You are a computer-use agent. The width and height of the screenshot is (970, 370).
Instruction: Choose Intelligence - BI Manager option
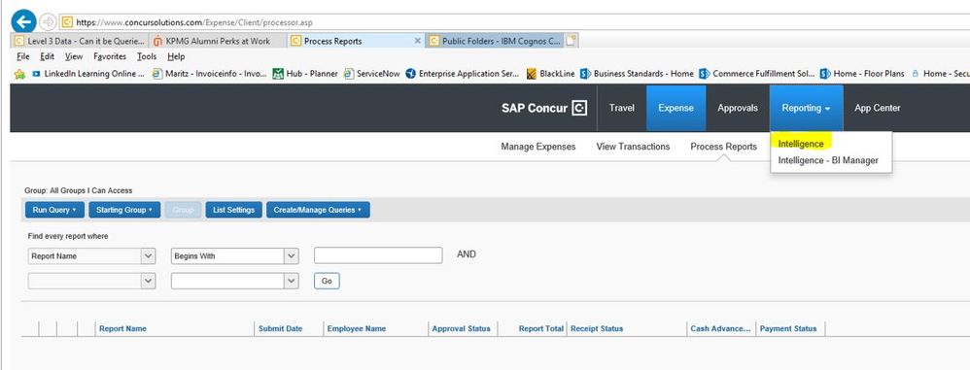click(x=828, y=160)
